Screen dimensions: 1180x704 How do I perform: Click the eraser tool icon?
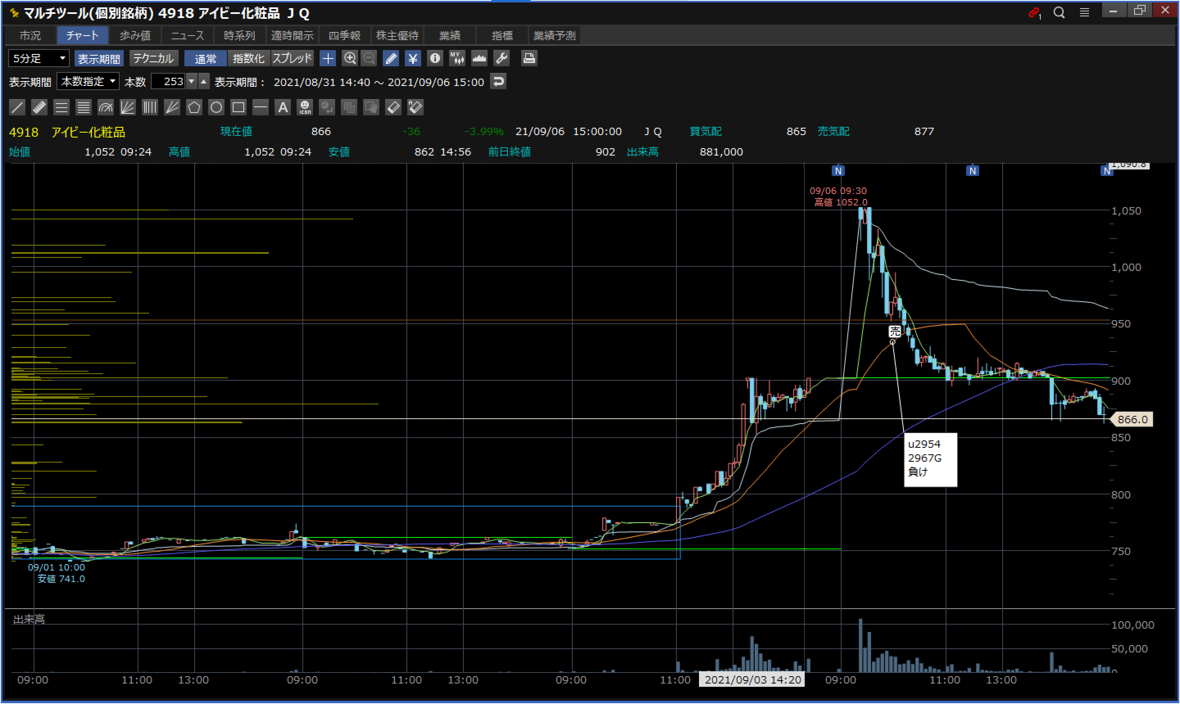click(x=393, y=107)
